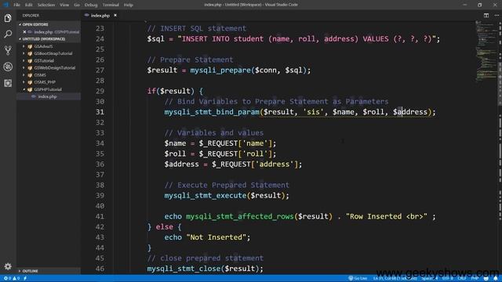Open the Manage gear icon
Viewport: 502px width, 282px height.
coord(8,266)
